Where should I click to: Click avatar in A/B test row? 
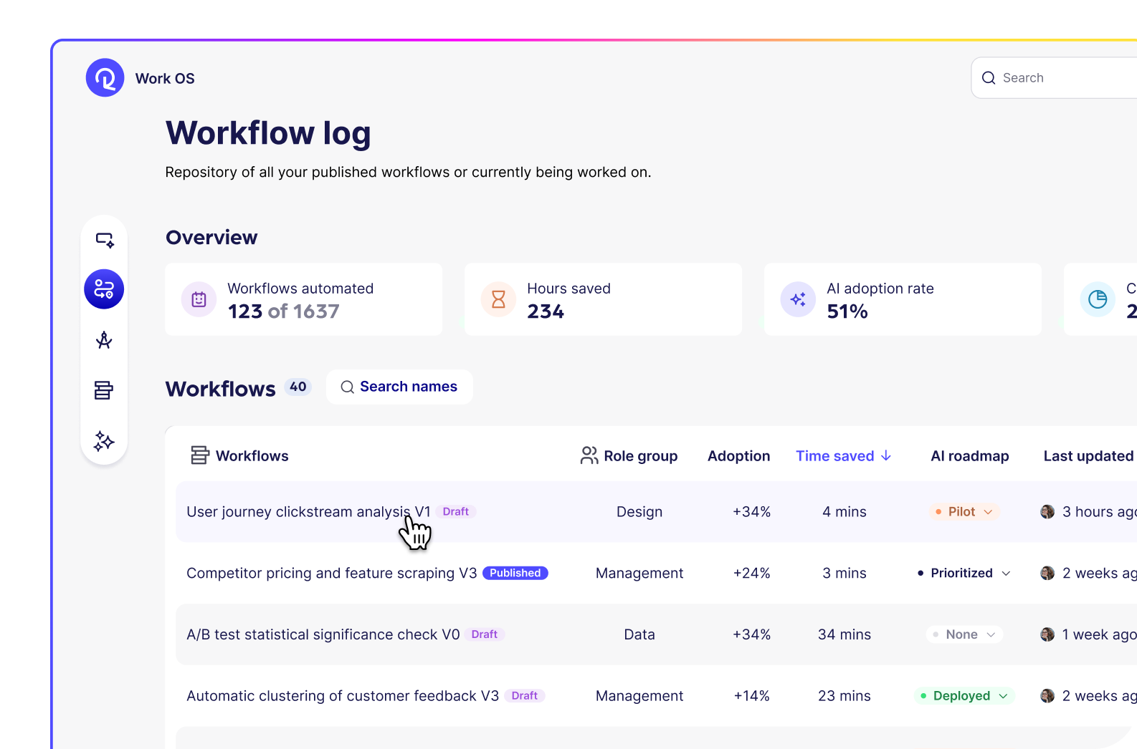pos(1047,634)
